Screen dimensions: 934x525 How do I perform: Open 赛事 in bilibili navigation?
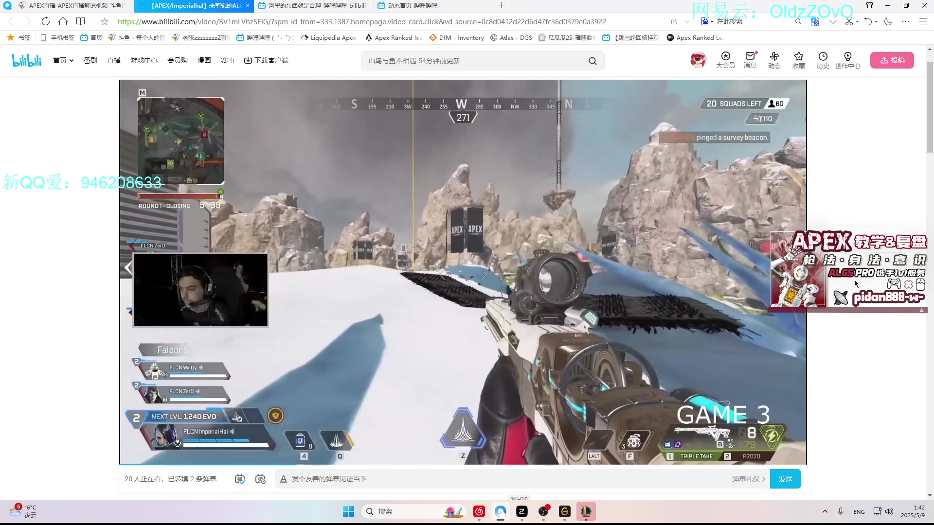(227, 60)
